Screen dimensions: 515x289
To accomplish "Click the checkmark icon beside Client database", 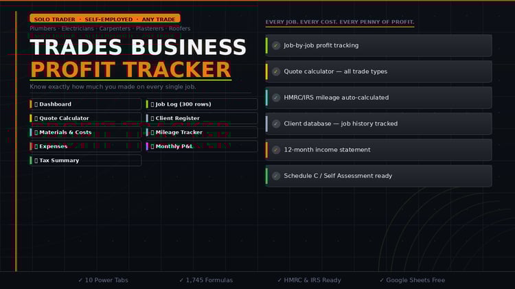I will [x=276, y=124].
